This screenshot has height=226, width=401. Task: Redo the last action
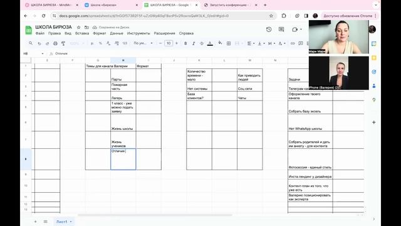tap(48, 43)
